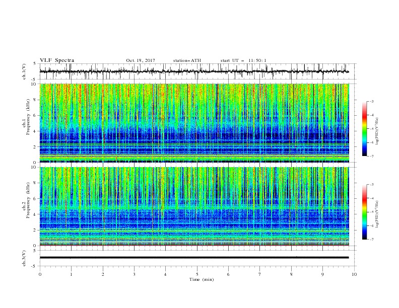Select the "ch.3(V)" axis label

click(24, 258)
